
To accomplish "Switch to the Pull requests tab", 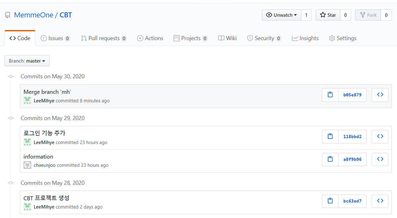I will 104,38.
